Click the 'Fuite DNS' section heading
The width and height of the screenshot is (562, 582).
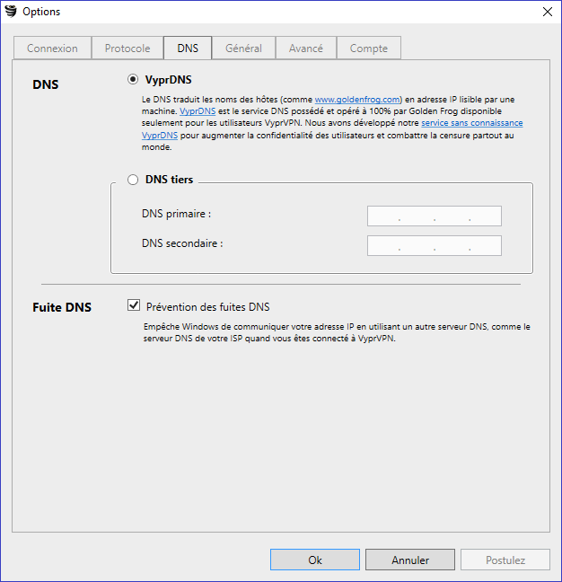point(62,307)
